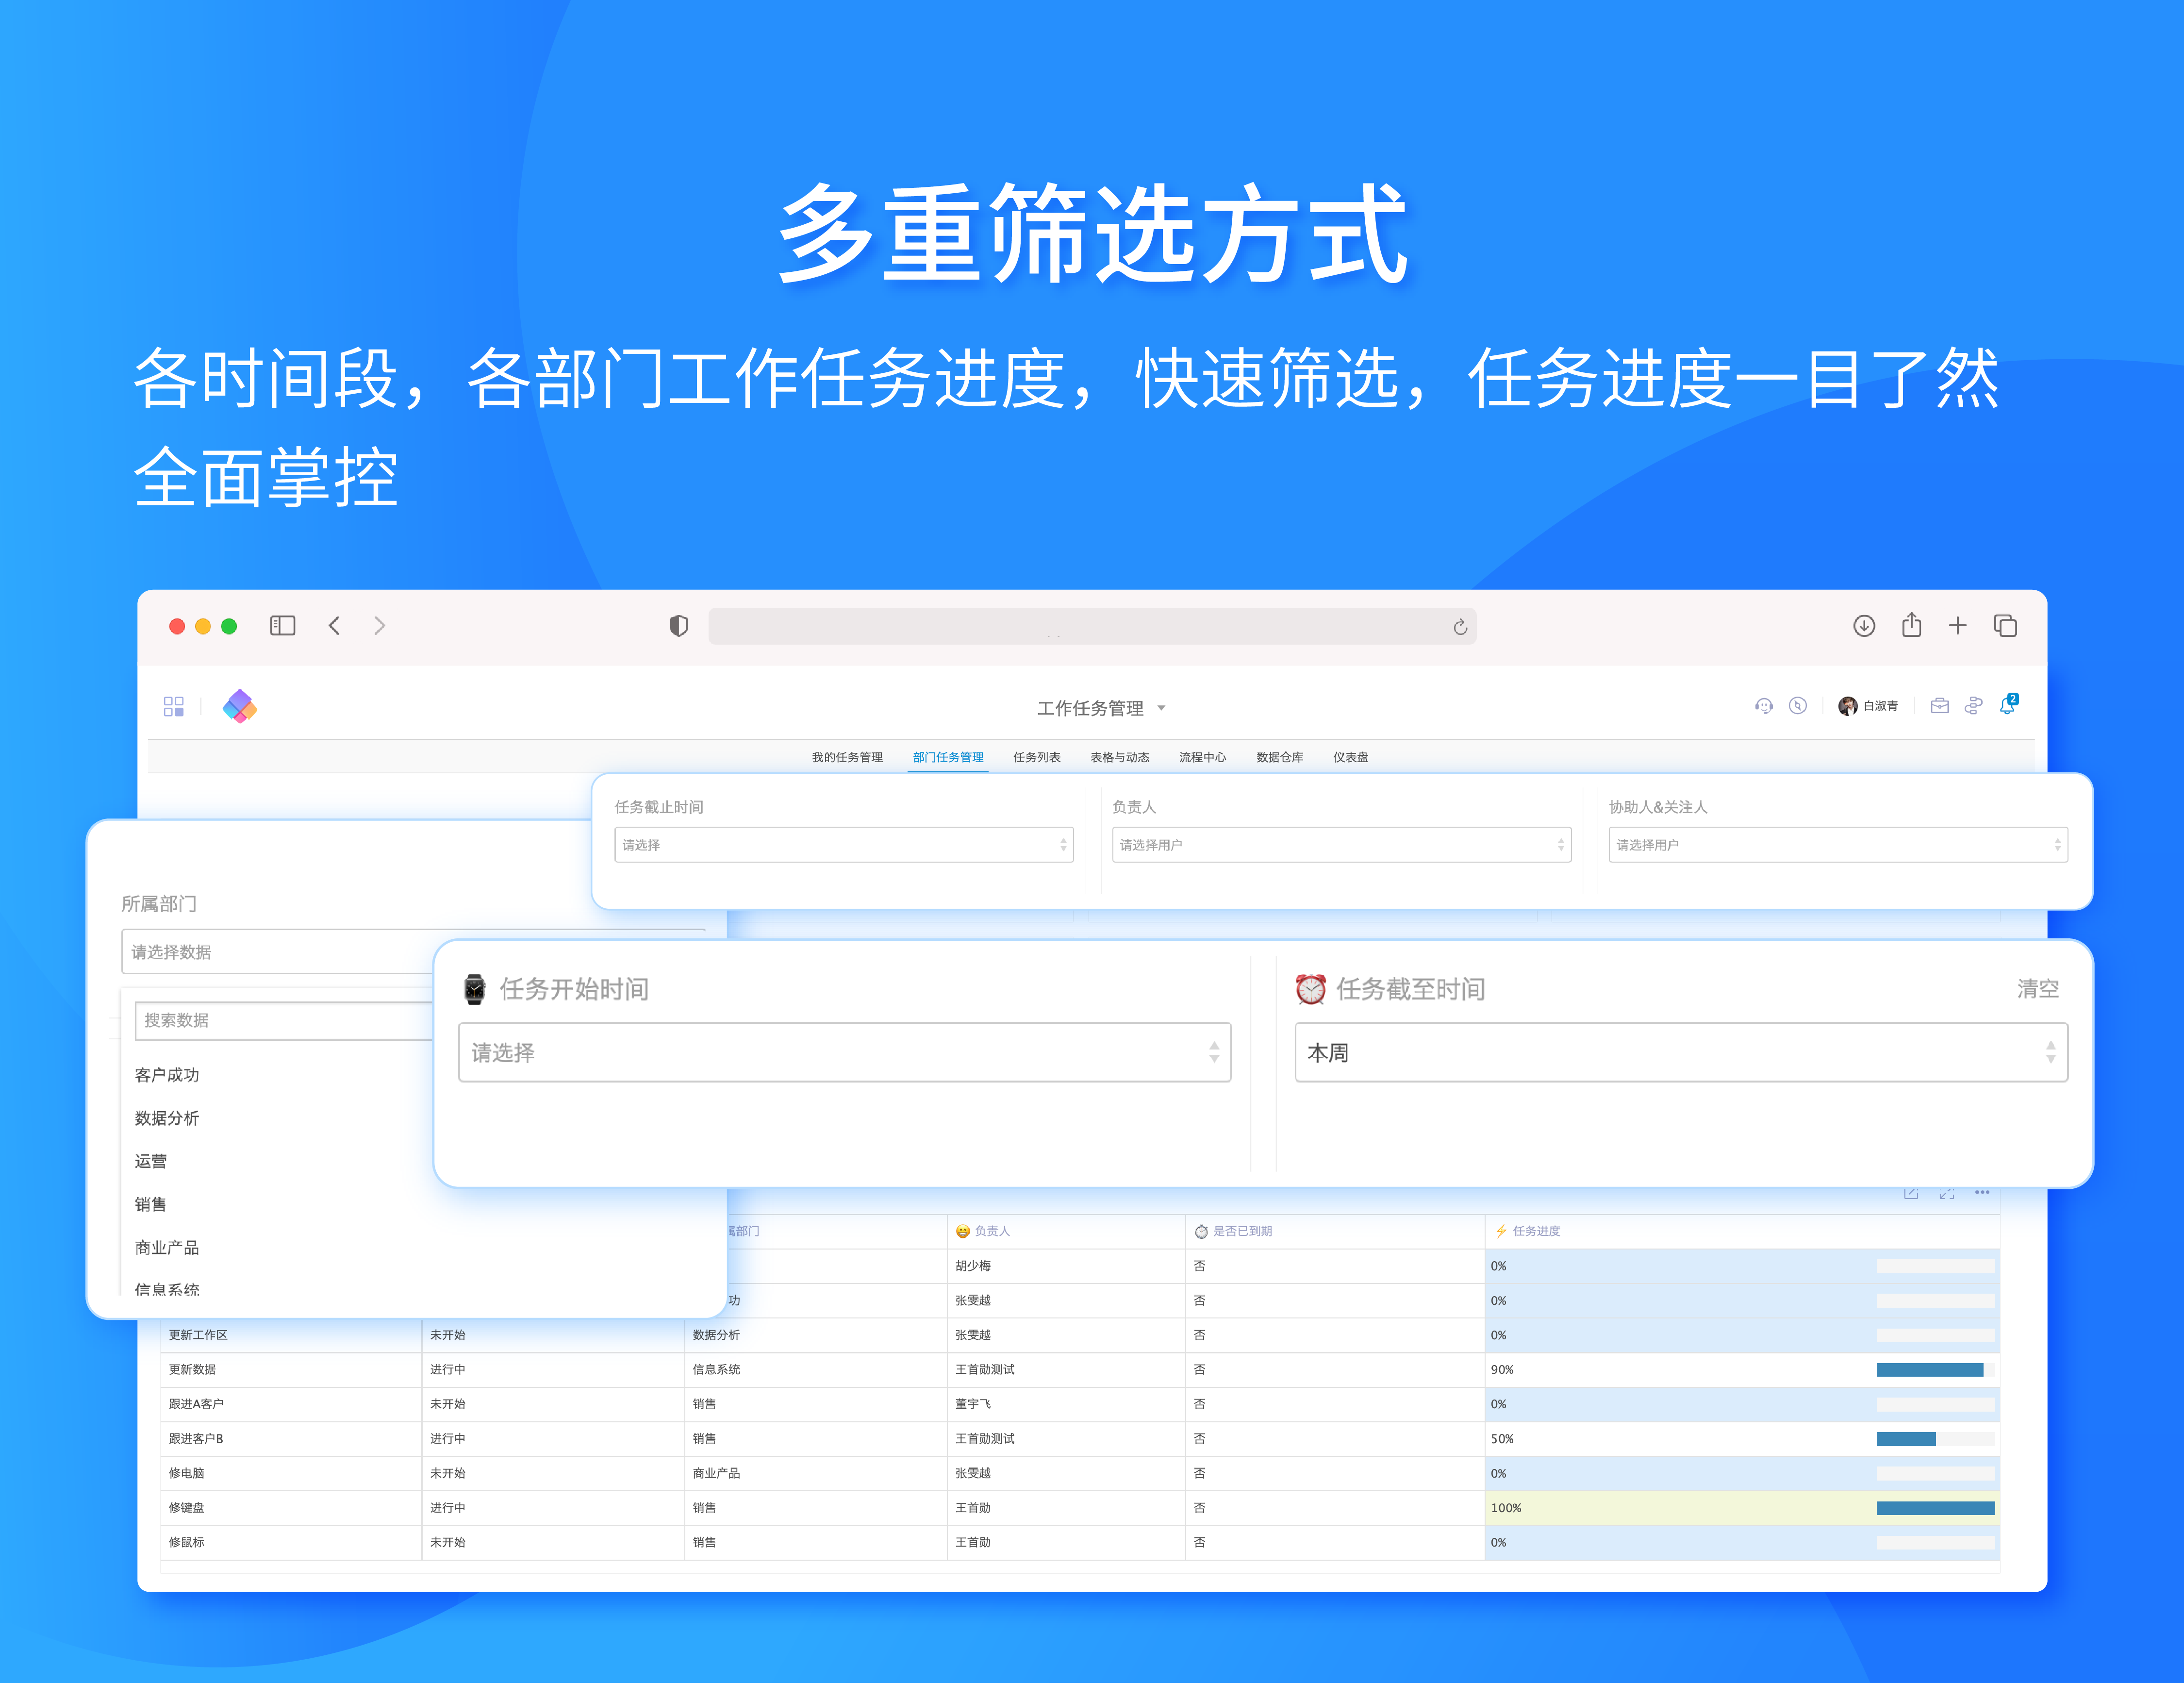Open the 协助人&关注人 user dropdown
The image size is (2184, 1683).
pyautogui.click(x=1838, y=845)
